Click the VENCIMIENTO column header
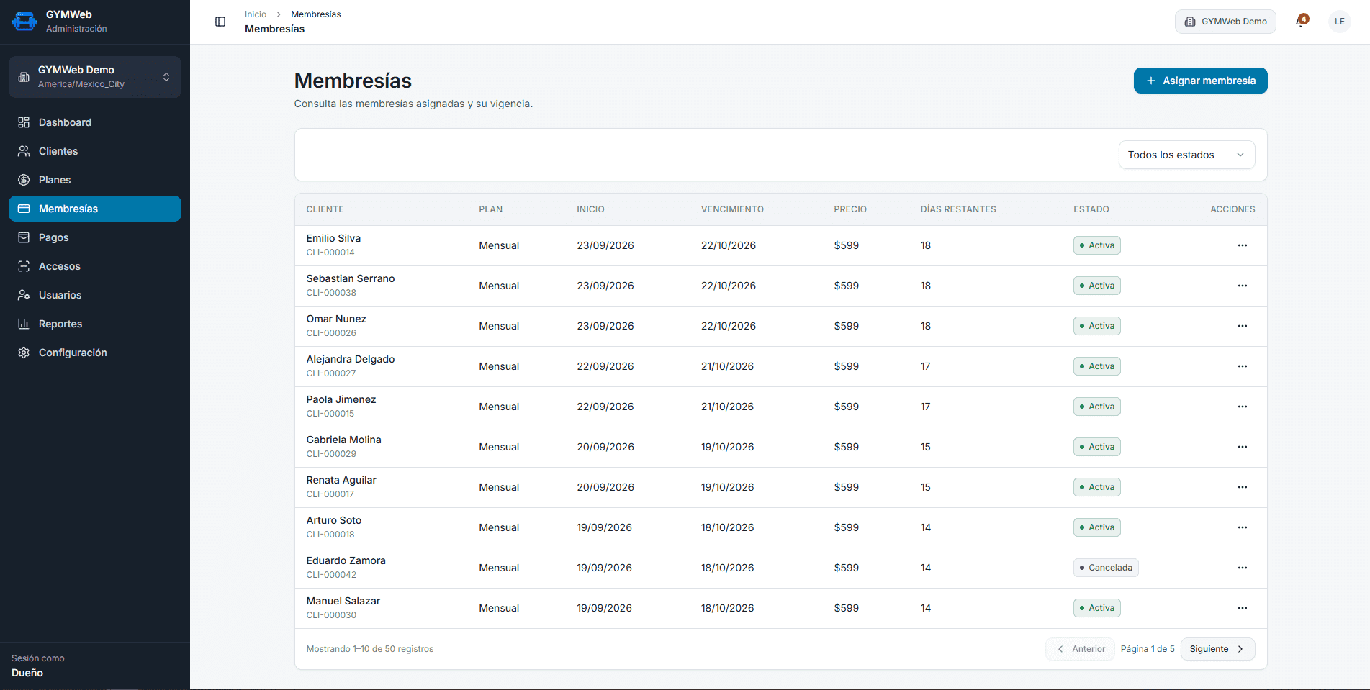This screenshot has width=1370, height=690. [x=732, y=209]
